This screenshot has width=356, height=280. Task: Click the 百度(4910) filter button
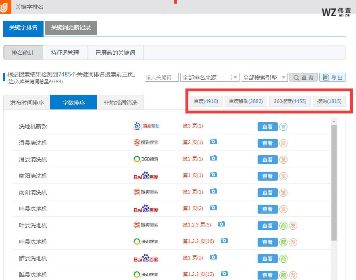tap(206, 101)
